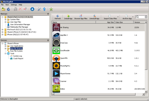Click the vertical scrollbar down arrow
The height and width of the screenshot is (101, 149).
[146, 92]
